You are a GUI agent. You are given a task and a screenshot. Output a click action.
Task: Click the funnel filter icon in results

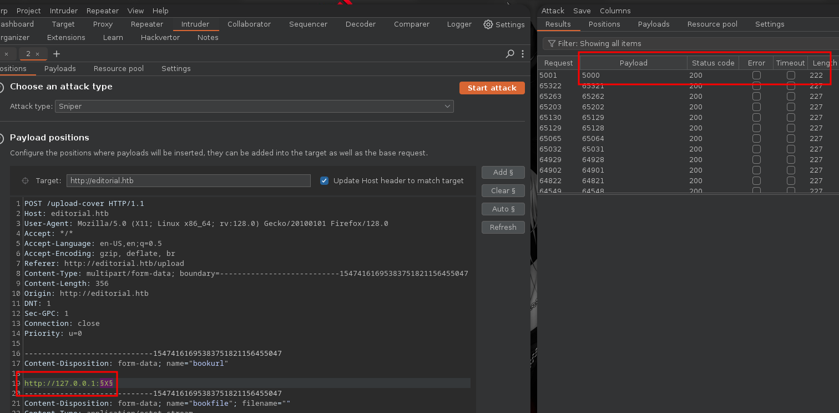pyautogui.click(x=552, y=43)
